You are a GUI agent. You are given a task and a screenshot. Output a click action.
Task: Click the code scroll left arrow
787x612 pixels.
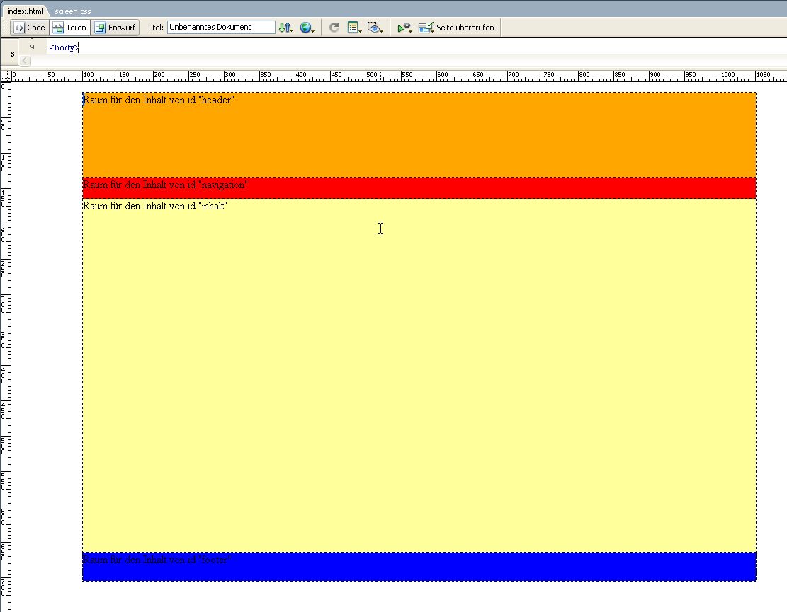pyautogui.click(x=25, y=61)
